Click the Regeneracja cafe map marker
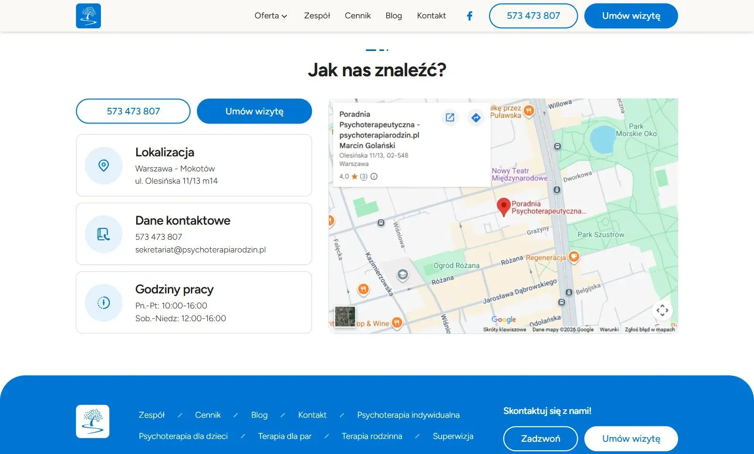 click(574, 257)
